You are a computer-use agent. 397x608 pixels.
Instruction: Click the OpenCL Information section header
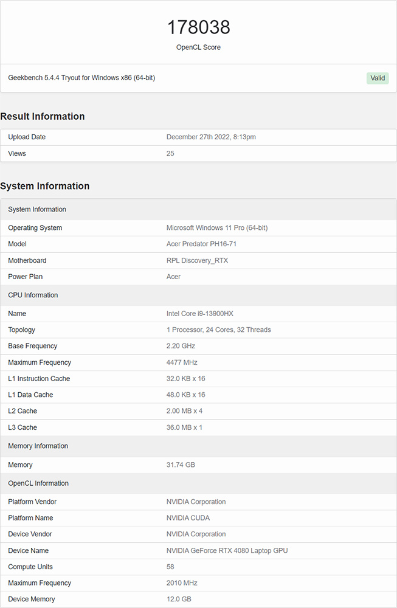tap(38, 484)
